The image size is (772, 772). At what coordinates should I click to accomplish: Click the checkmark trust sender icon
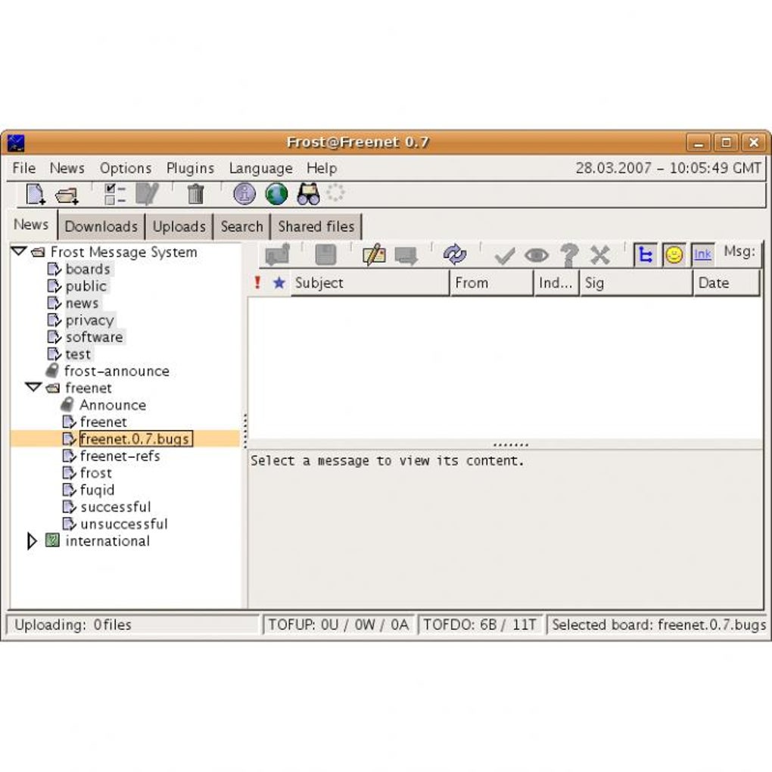point(504,256)
